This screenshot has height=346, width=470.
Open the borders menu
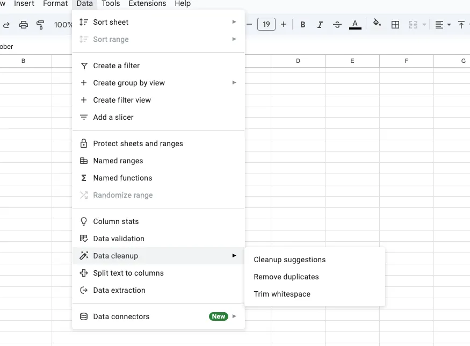[x=395, y=24]
